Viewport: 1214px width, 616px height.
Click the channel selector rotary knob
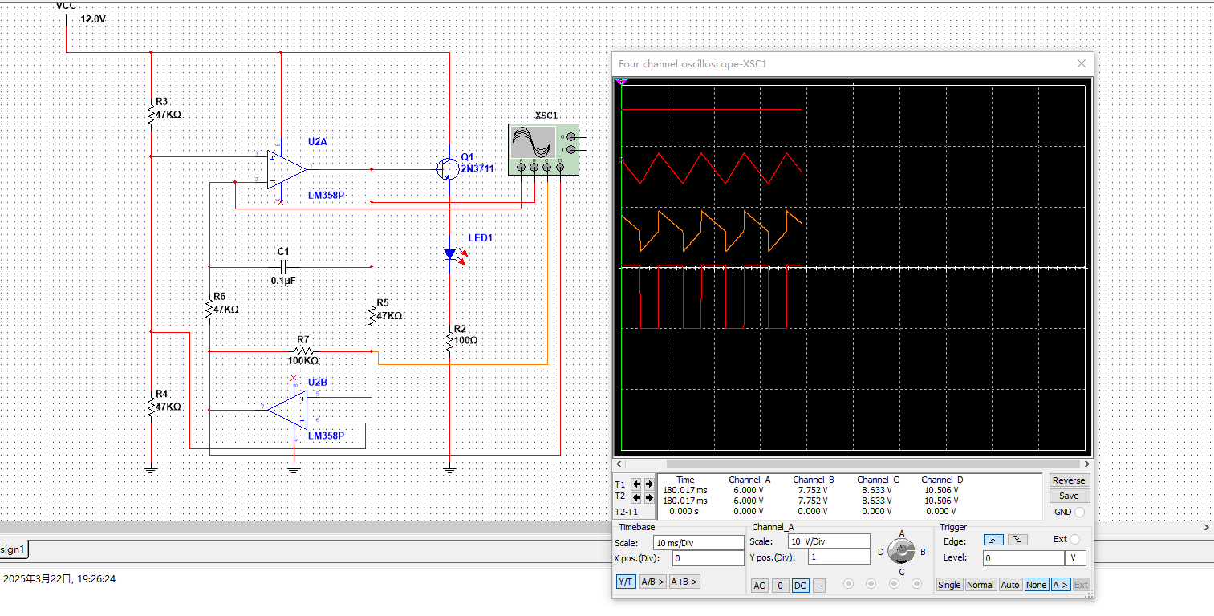click(902, 551)
